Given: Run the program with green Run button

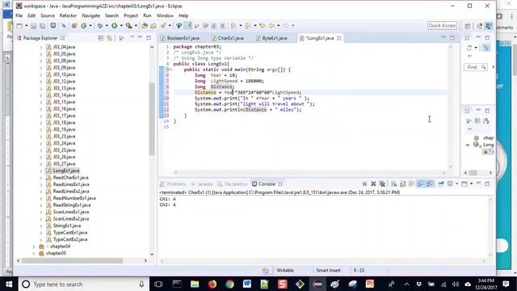Looking at the screenshot, I should [x=115, y=26].
